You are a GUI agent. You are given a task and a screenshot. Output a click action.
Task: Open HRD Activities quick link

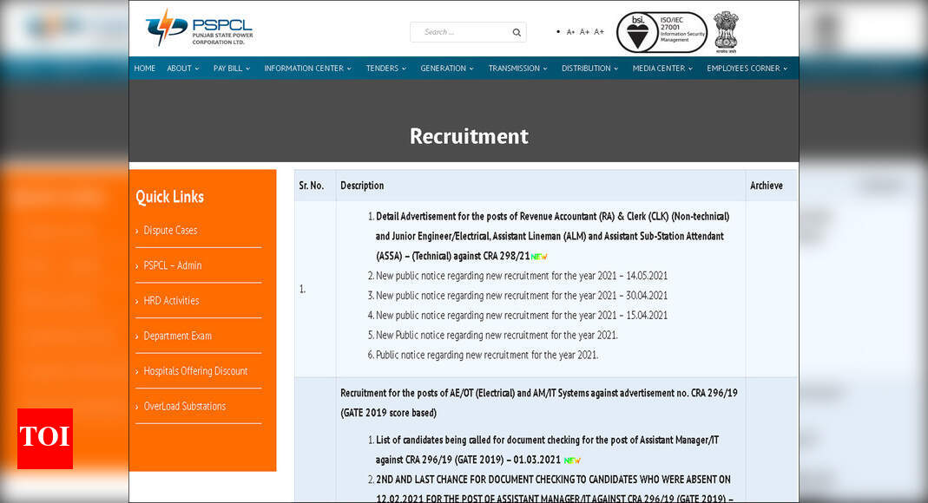click(x=171, y=301)
